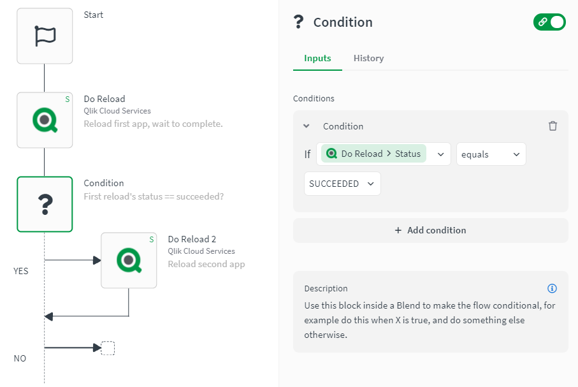Screen dimensions: 578x387
Task: Click the empty NO branch placeholder block
Action: [108, 348]
